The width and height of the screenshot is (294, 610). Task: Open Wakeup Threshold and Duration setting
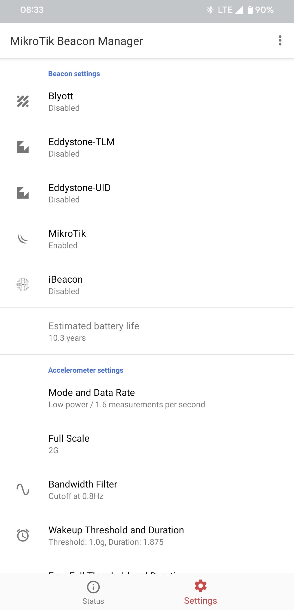coord(147,536)
